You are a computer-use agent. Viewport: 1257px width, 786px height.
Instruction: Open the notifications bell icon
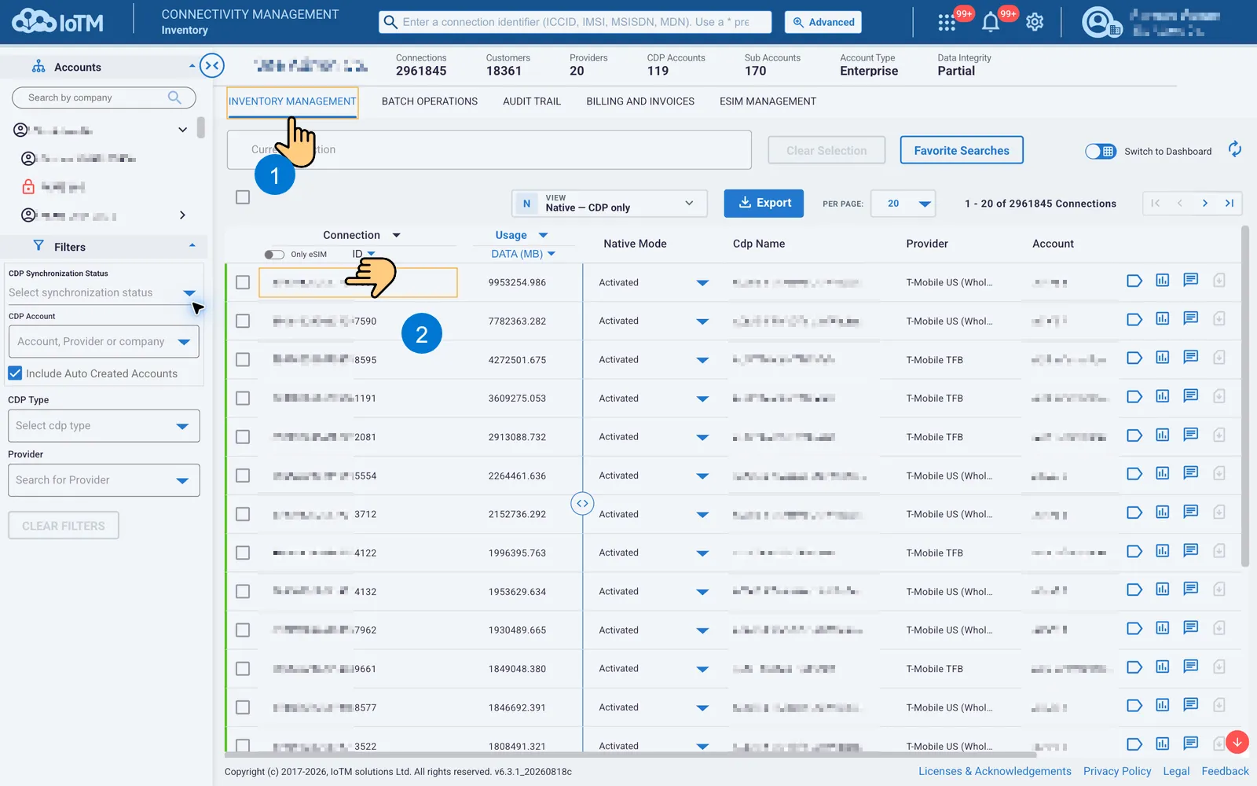(991, 23)
